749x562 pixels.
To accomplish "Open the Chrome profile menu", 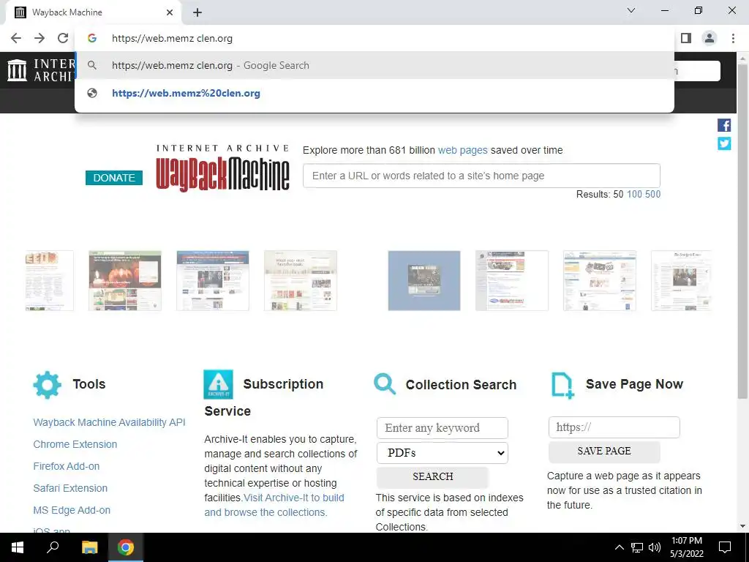I will tap(710, 38).
